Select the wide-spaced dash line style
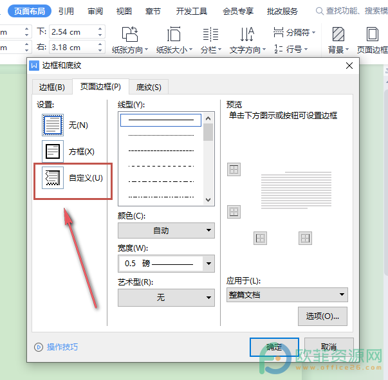 (161, 166)
